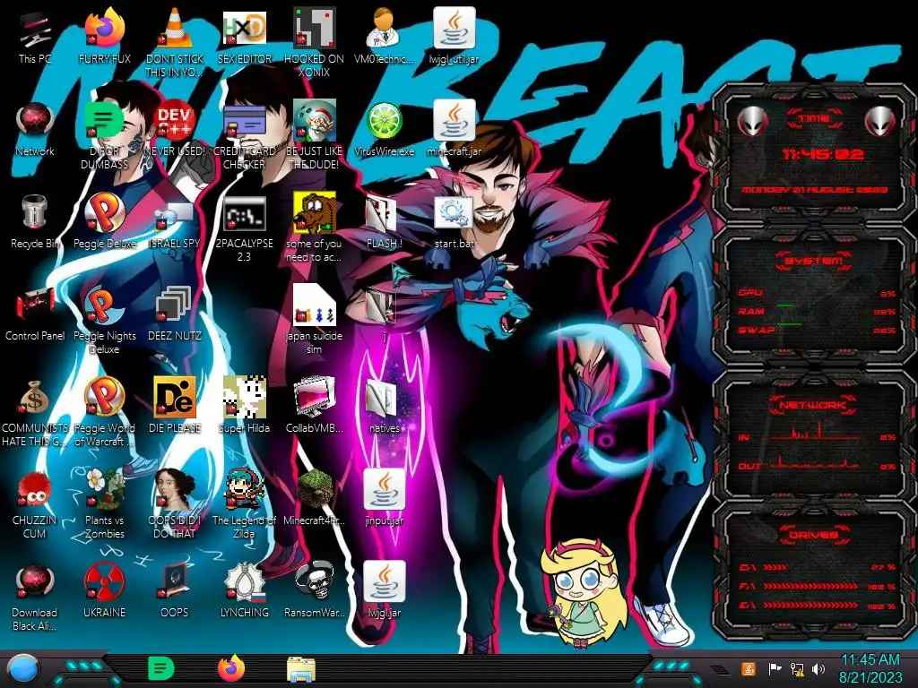
Task: Select the lwjgl_util.jar file
Action: coord(454,28)
